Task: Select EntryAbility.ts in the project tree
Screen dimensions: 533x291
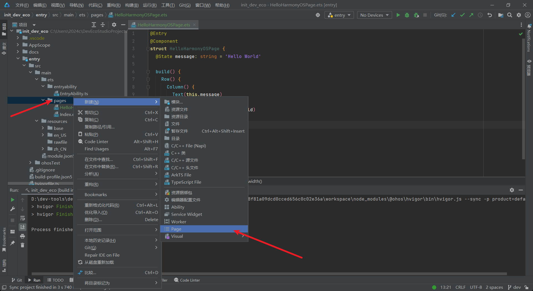Action: pos(74,93)
